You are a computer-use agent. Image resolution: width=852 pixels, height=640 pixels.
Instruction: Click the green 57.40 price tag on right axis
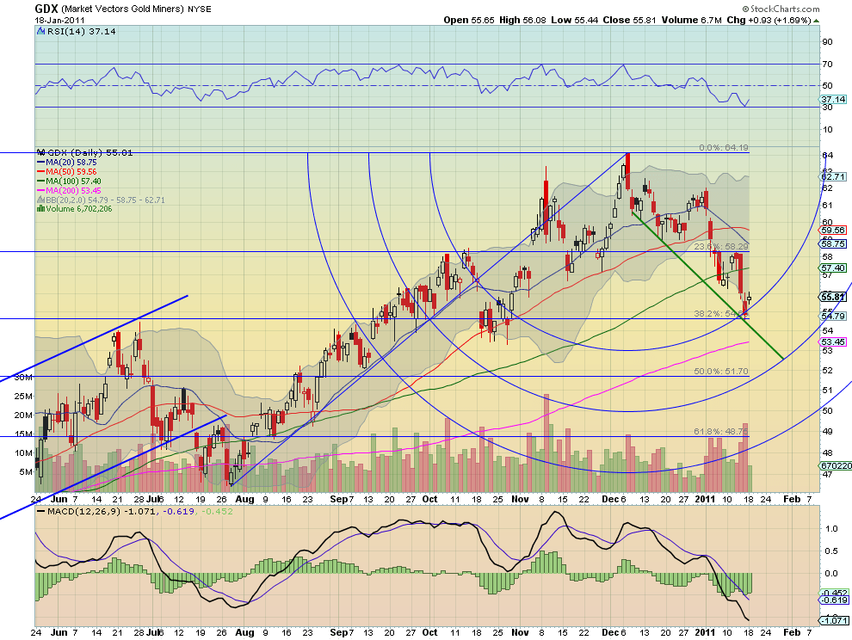pos(833,268)
